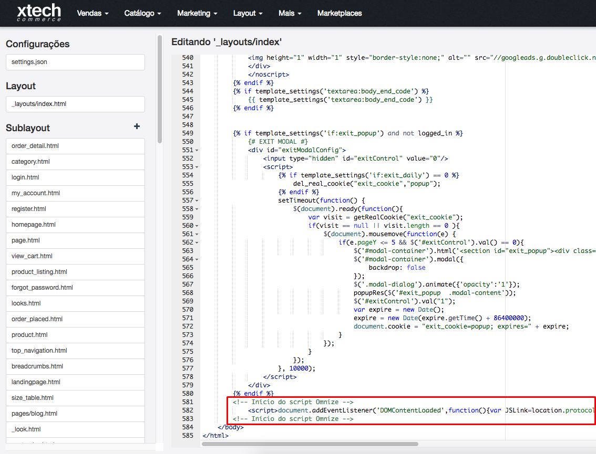Screen dimensions: 596x454
Task: Open _look.html sublayout
Action: pyautogui.click(x=75, y=430)
